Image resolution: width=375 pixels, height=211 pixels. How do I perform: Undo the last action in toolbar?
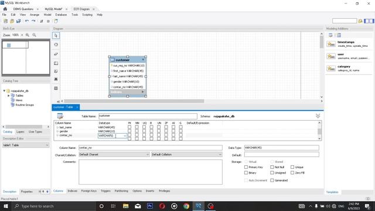[27, 21]
